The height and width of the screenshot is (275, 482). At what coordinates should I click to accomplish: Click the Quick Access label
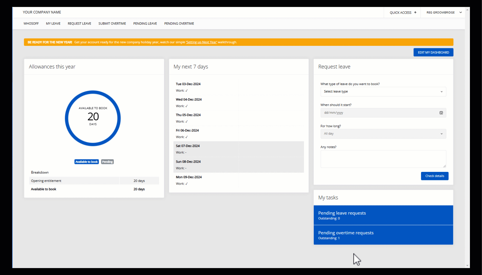click(x=400, y=13)
